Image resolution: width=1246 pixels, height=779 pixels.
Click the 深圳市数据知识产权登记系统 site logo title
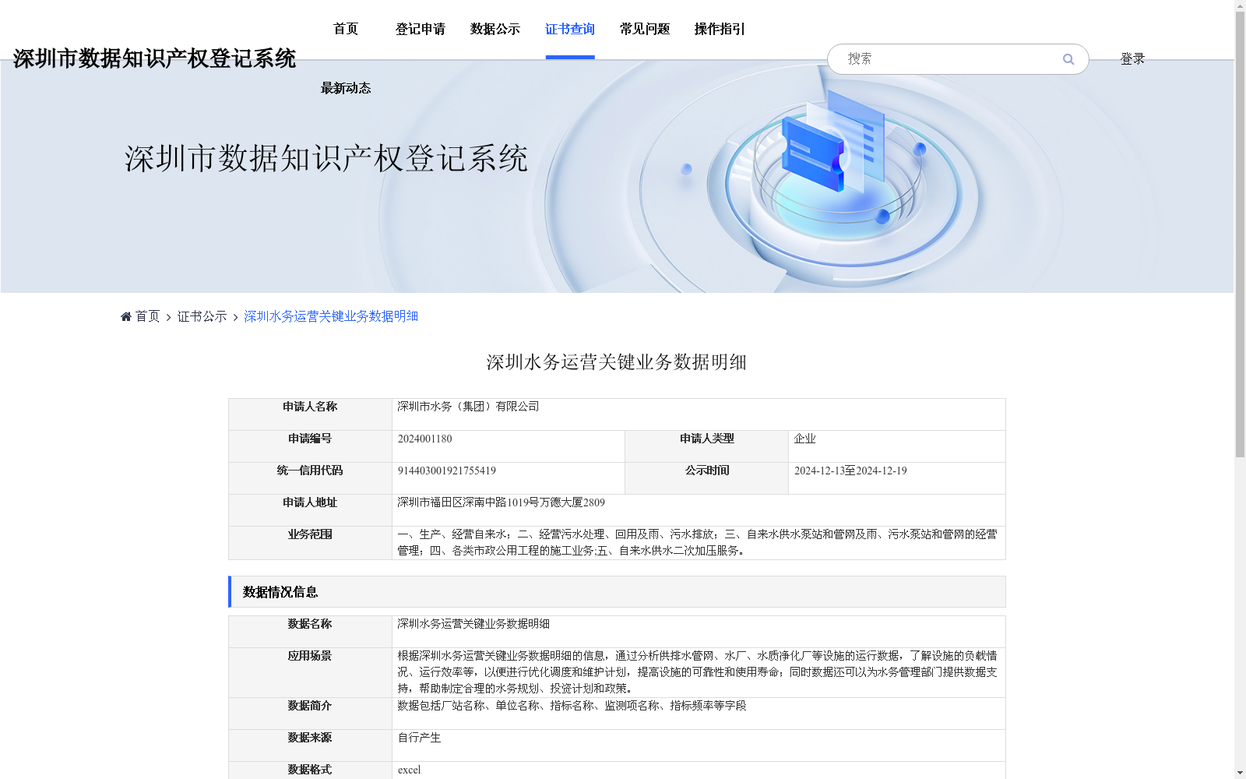pyautogui.click(x=154, y=58)
